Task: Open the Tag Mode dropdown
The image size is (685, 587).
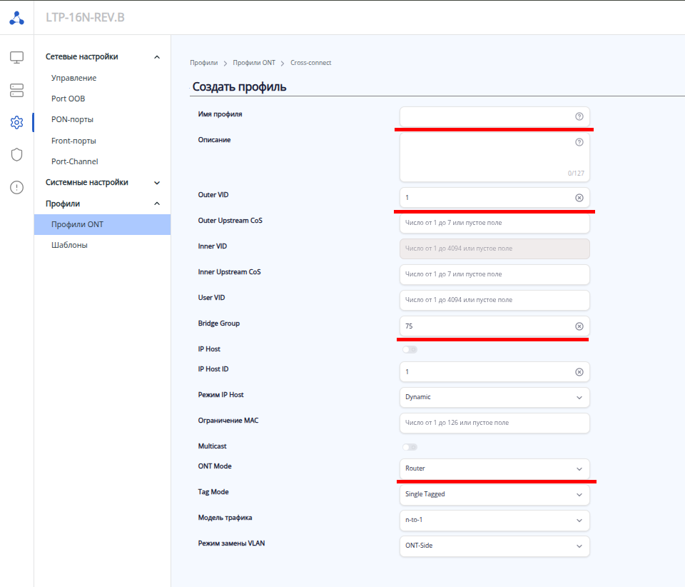Action: tap(494, 494)
